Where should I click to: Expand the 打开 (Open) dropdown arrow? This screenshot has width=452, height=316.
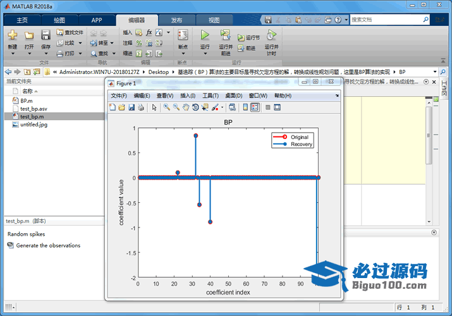click(x=29, y=54)
